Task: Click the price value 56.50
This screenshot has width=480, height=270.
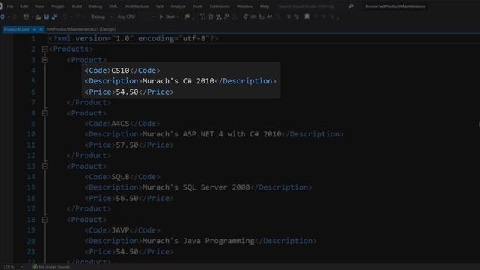Action: (127, 198)
